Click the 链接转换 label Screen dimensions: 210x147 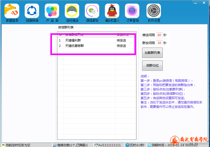[32, 20]
